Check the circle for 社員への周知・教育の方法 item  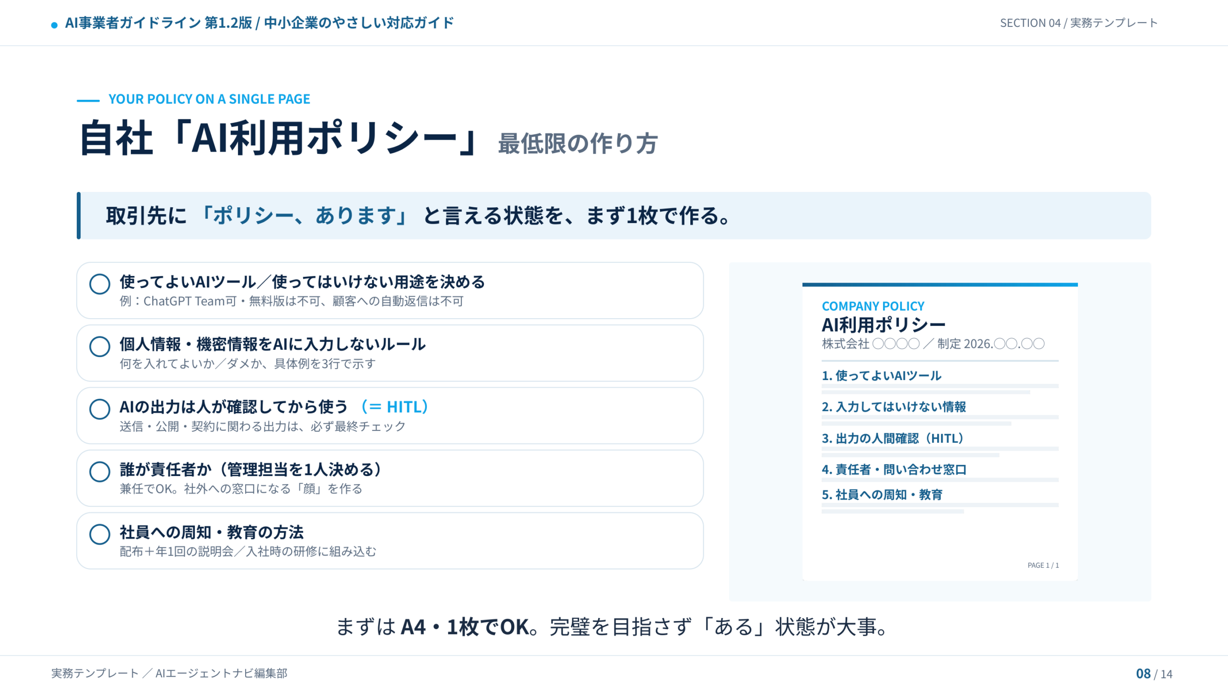pyautogui.click(x=100, y=534)
